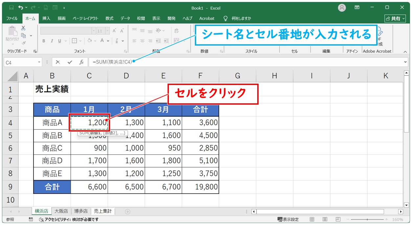Click the Cancel (X) formula entry icon
This screenshot has height=225, width=412.
click(x=58, y=62)
